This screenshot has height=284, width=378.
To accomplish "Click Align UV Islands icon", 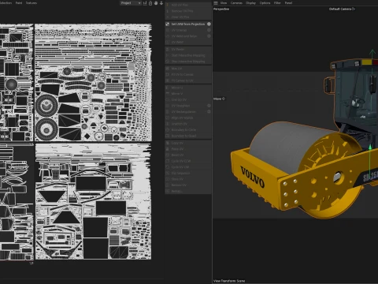I will pyautogui.click(x=168, y=118).
